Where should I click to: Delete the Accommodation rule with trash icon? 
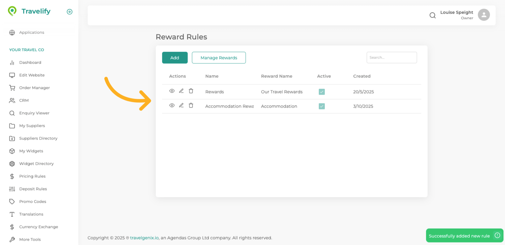pyautogui.click(x=191, y=105)
